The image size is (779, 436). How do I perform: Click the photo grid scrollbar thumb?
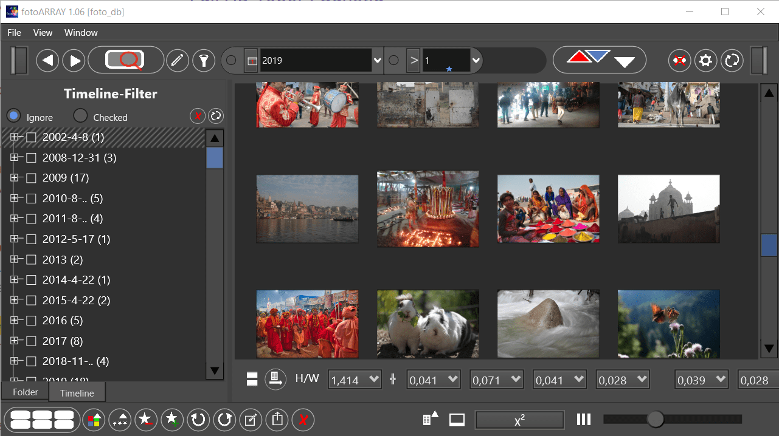pos(769,245)
